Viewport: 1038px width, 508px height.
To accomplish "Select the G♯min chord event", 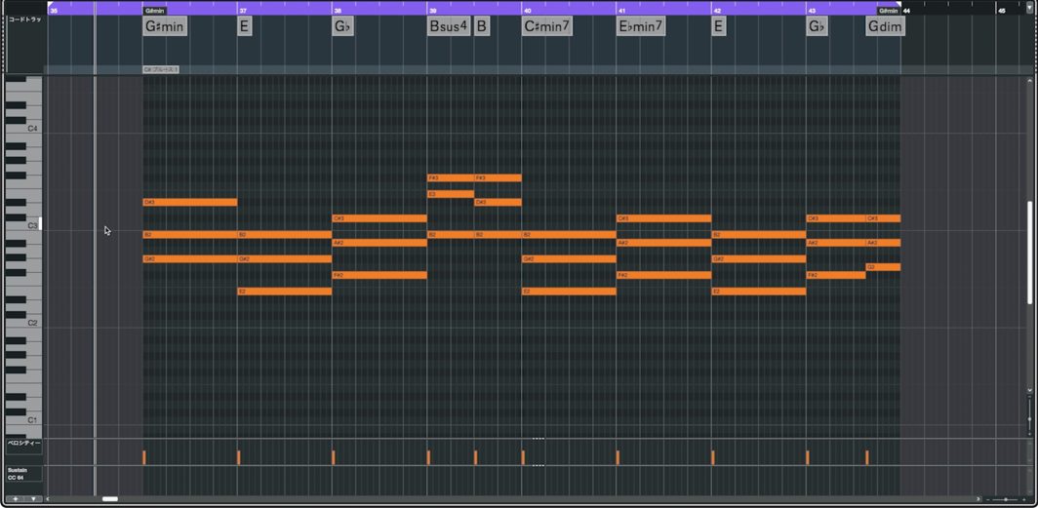I will click(166, 27).
